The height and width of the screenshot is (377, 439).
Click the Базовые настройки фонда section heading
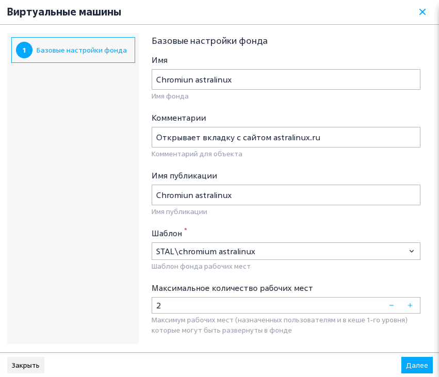pyautogui.click(x=209, y=41)
